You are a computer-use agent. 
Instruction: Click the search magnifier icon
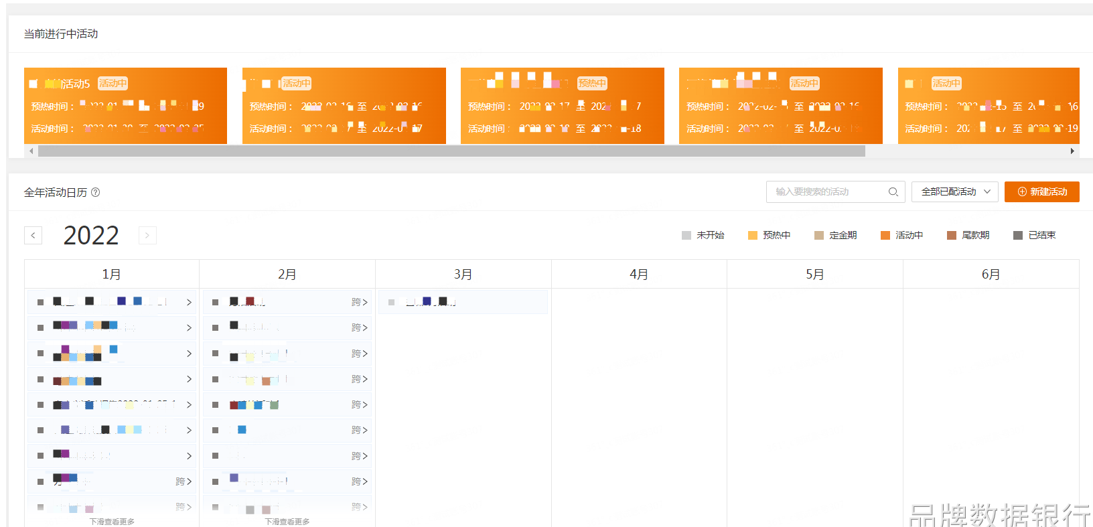[x=893, y=192]
